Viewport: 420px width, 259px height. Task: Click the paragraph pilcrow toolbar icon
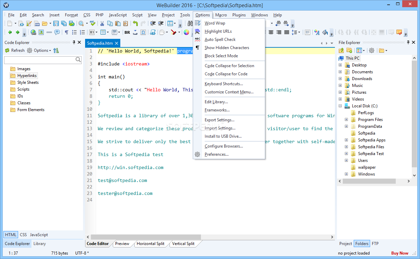tap(67, 32)
